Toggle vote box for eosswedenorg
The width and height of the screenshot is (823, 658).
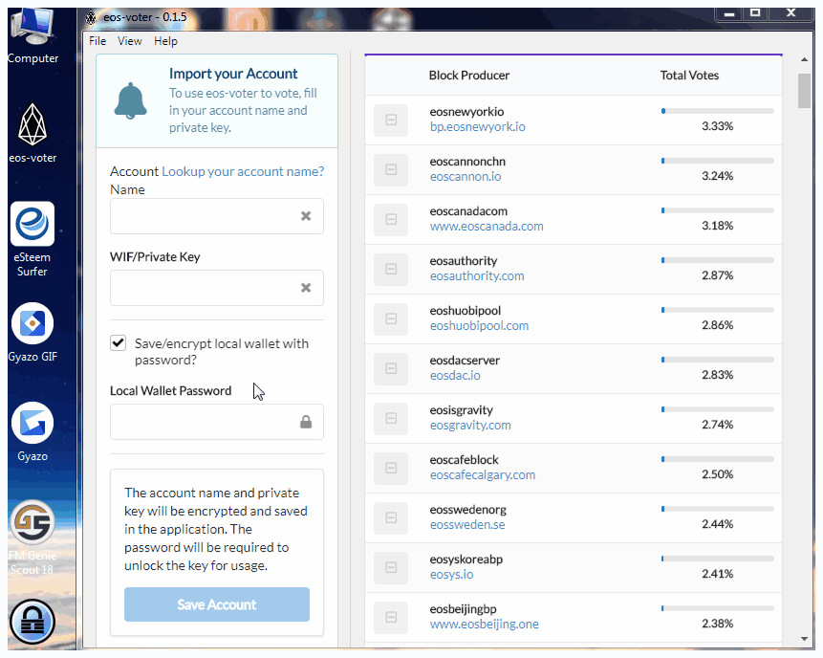click(391, 517)
